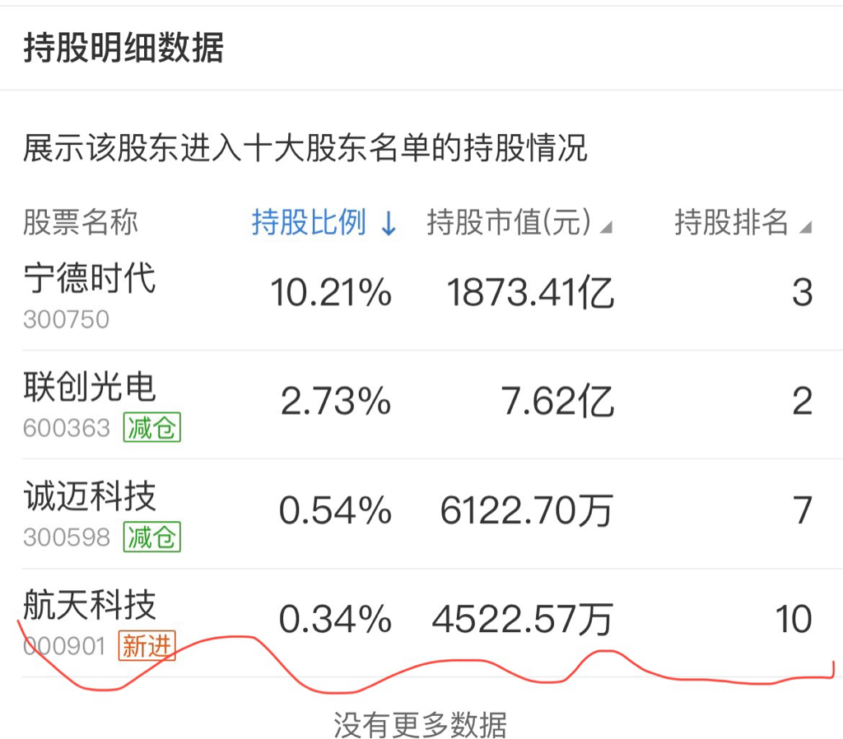
Task: Select 宁德时代 holding rank 3
Action: (802, 293)
